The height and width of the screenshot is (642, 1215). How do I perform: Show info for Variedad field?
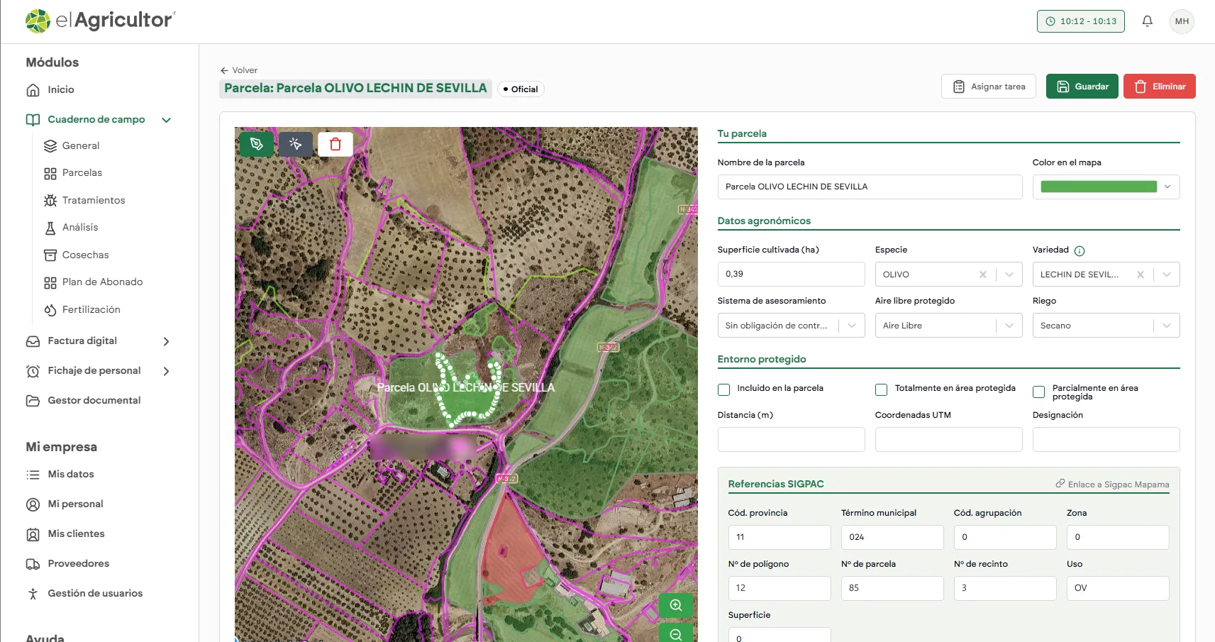(x=1080, y=250)
